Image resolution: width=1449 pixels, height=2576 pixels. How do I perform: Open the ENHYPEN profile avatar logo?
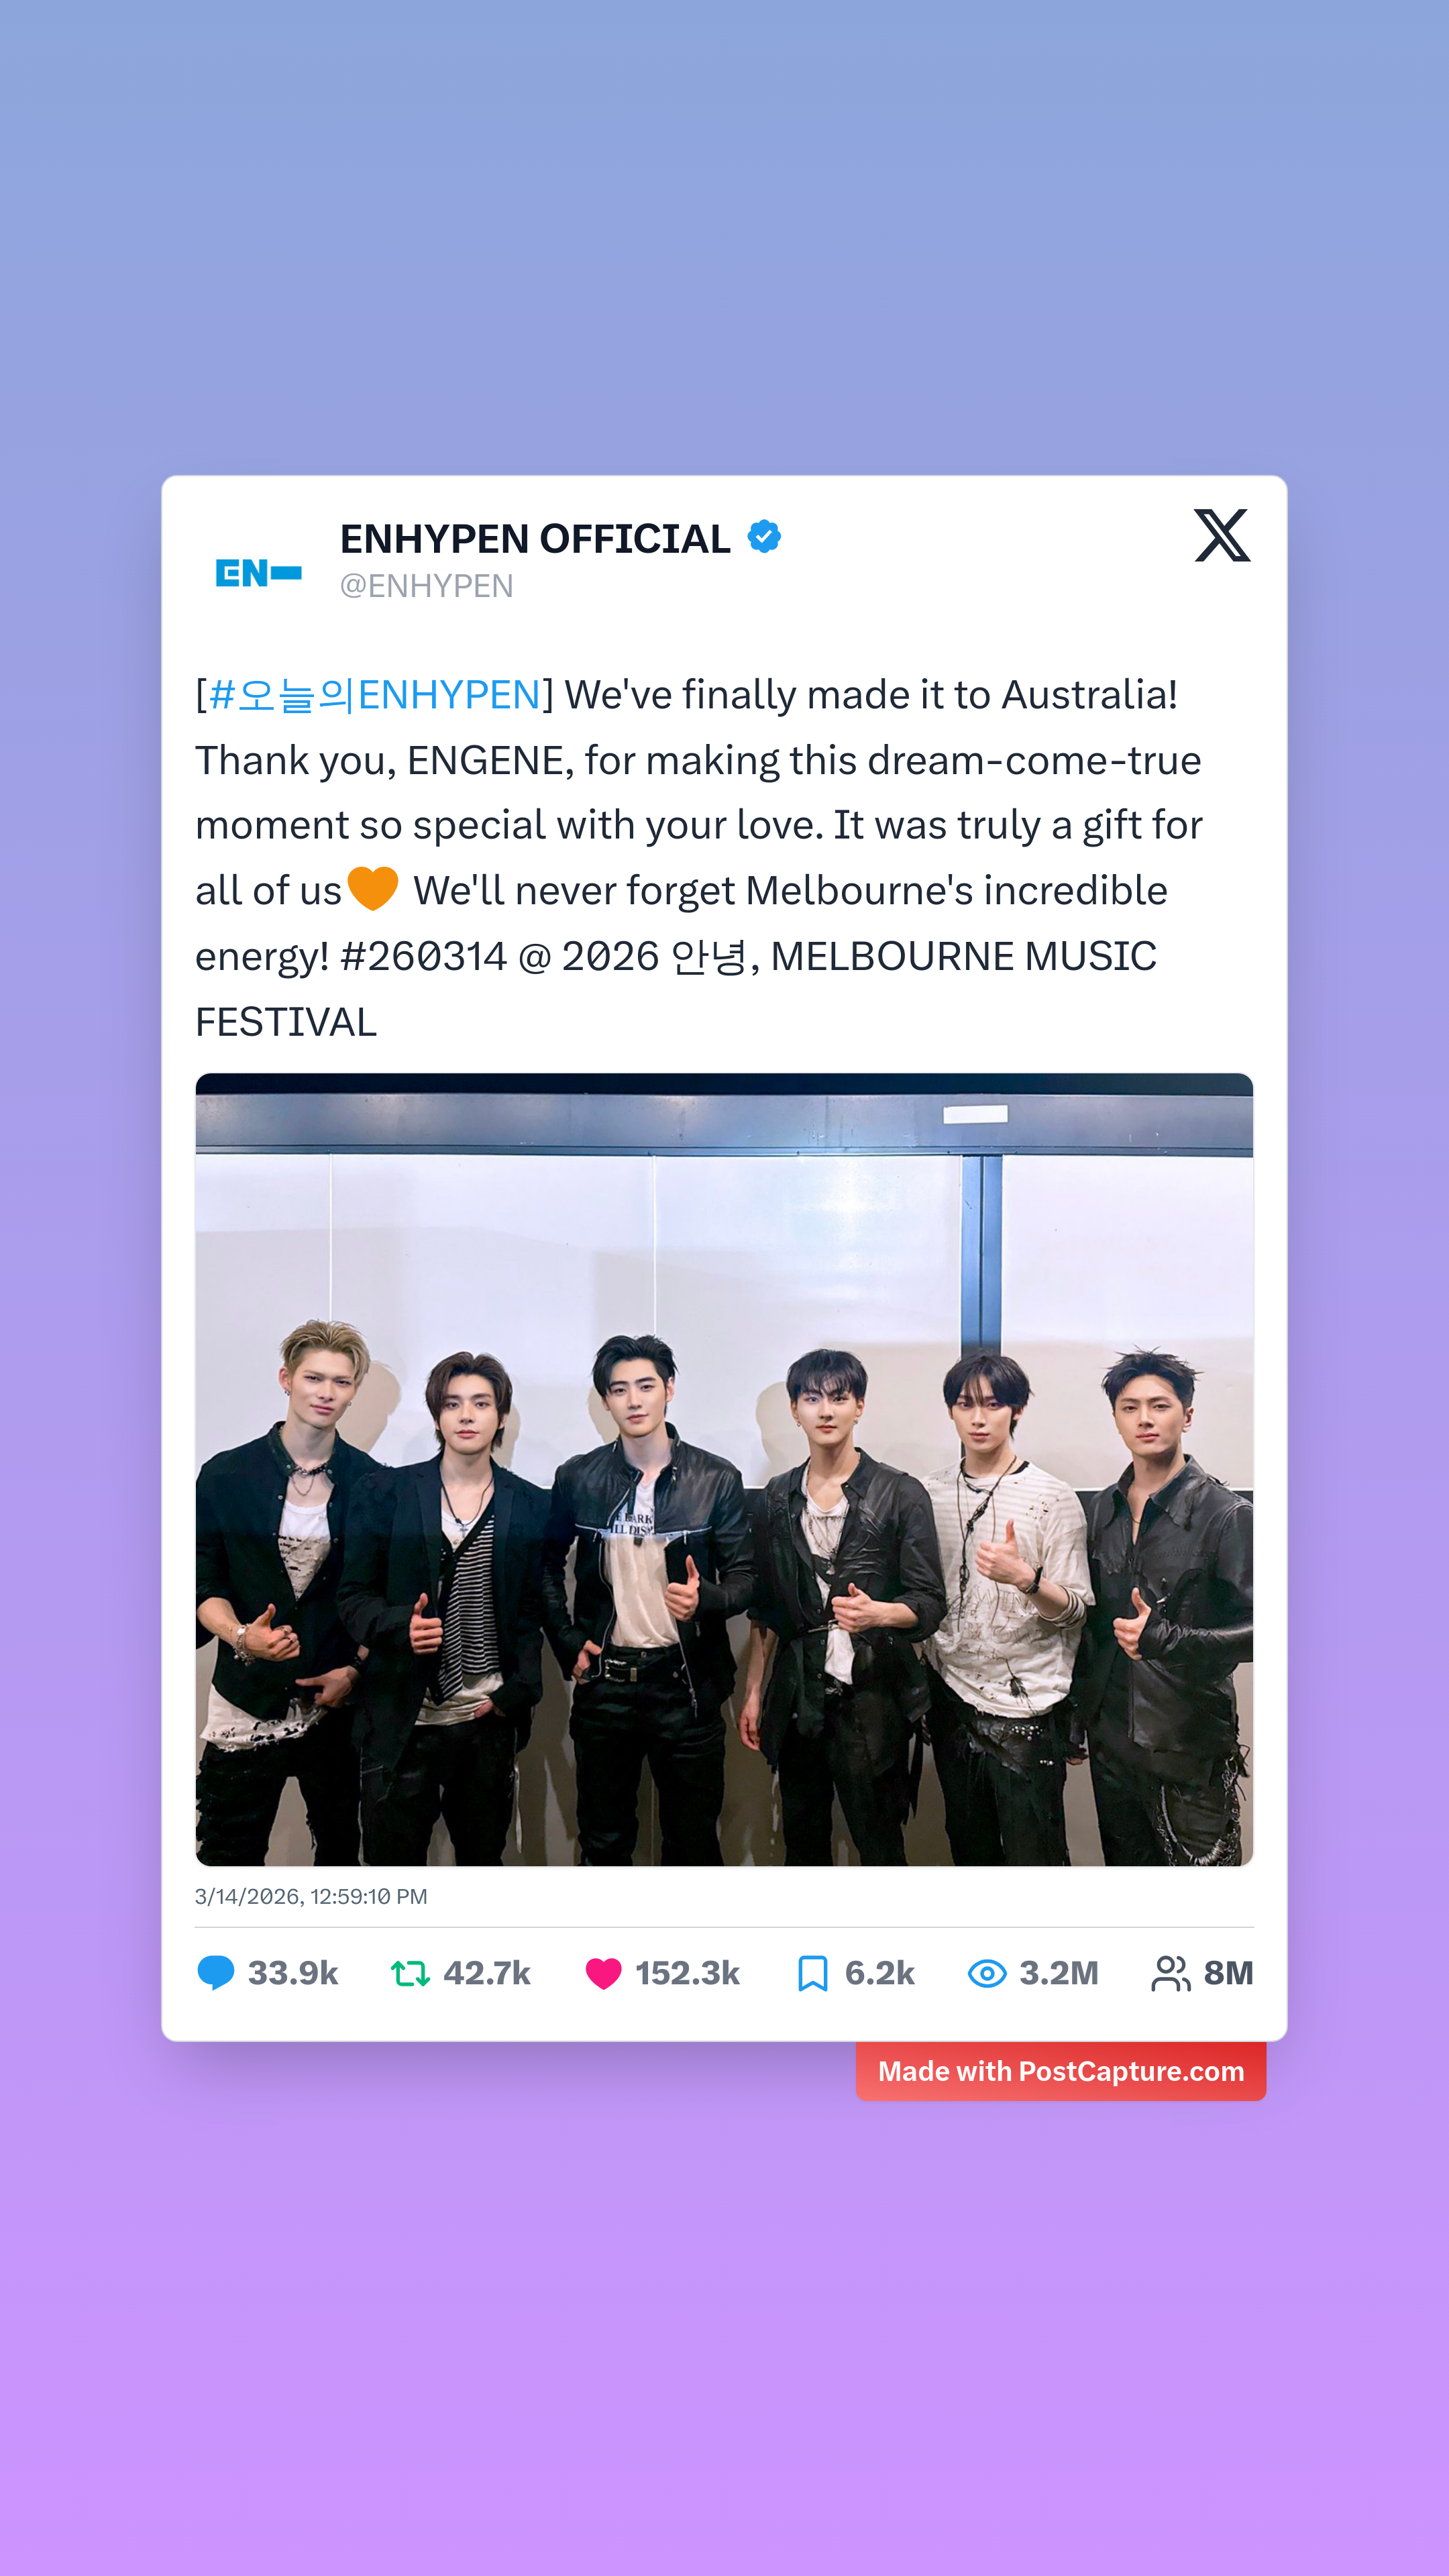[259, 573]
